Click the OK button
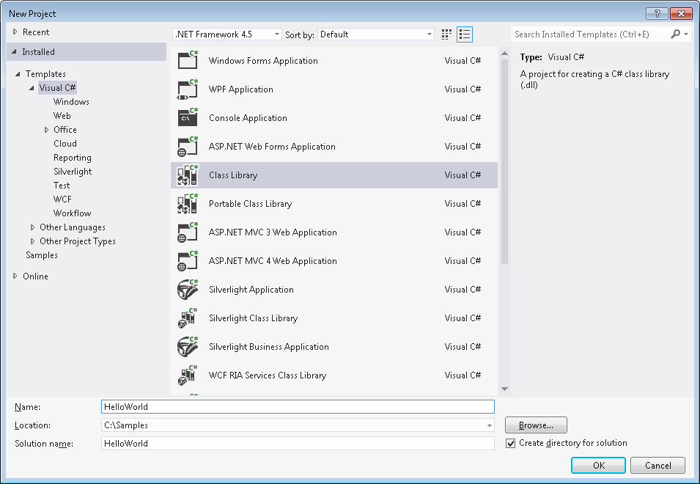The image size is (700, 484). click(x=599, y=465)
